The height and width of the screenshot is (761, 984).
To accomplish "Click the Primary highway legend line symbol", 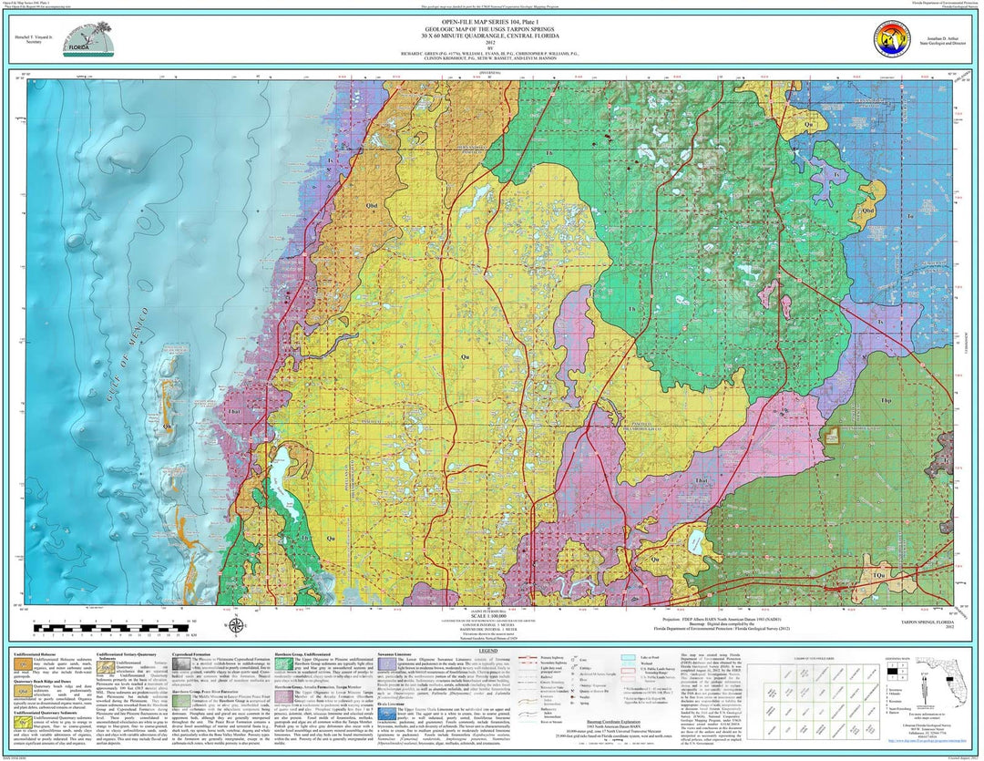I will click(x=529, y=658).
